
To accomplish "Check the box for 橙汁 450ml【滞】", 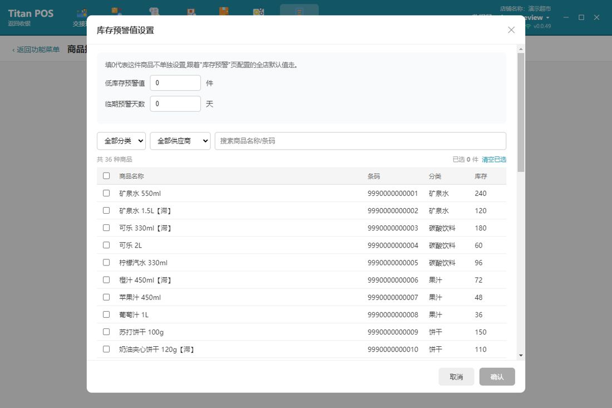I will [x=106, y=280].
